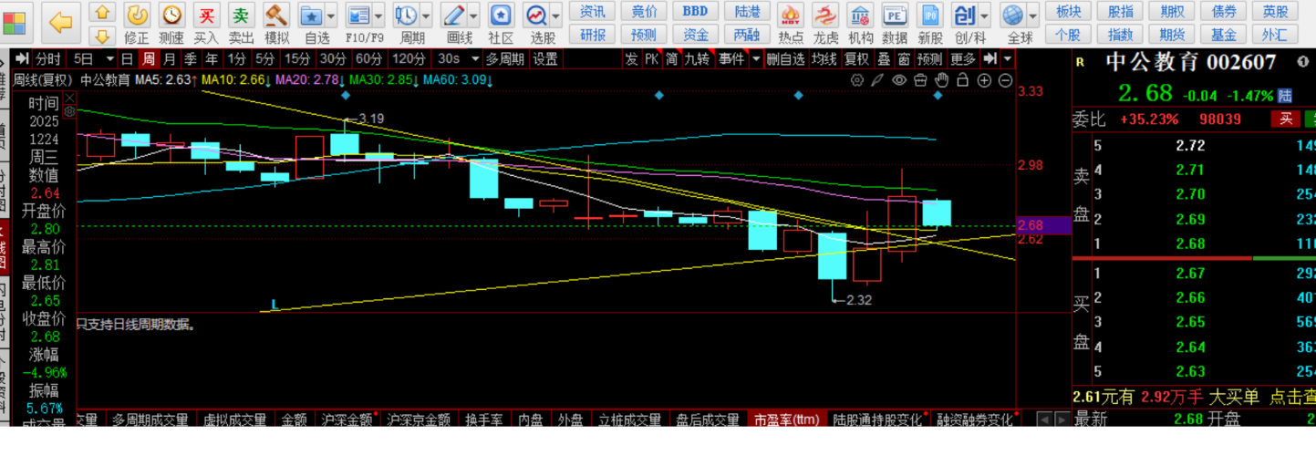Screen dimensions: 1316x456
Task: Toggle 均线 moving averages display
Action: (x=824, y=59)
